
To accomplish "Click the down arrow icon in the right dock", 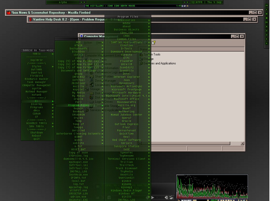I will pos(267,43).
